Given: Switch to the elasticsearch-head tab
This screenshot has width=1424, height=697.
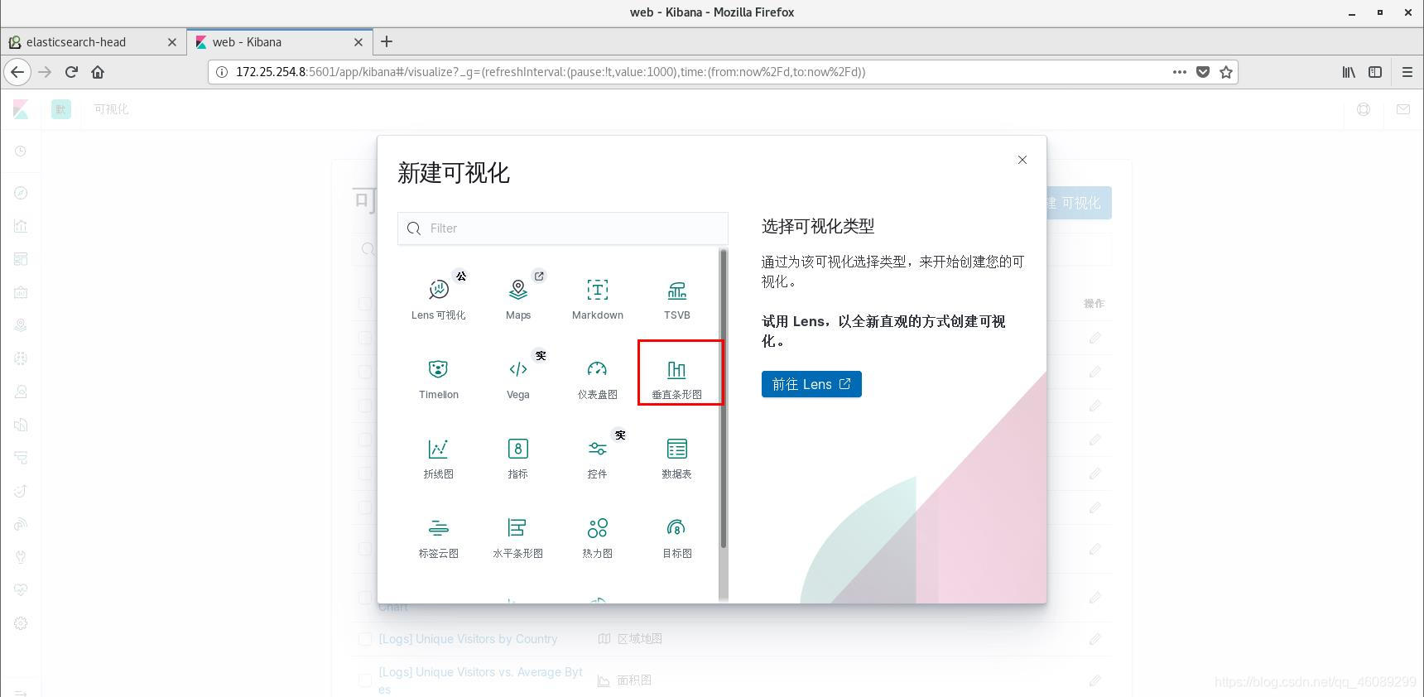Looking at the screenshot, I should point(94,42).
